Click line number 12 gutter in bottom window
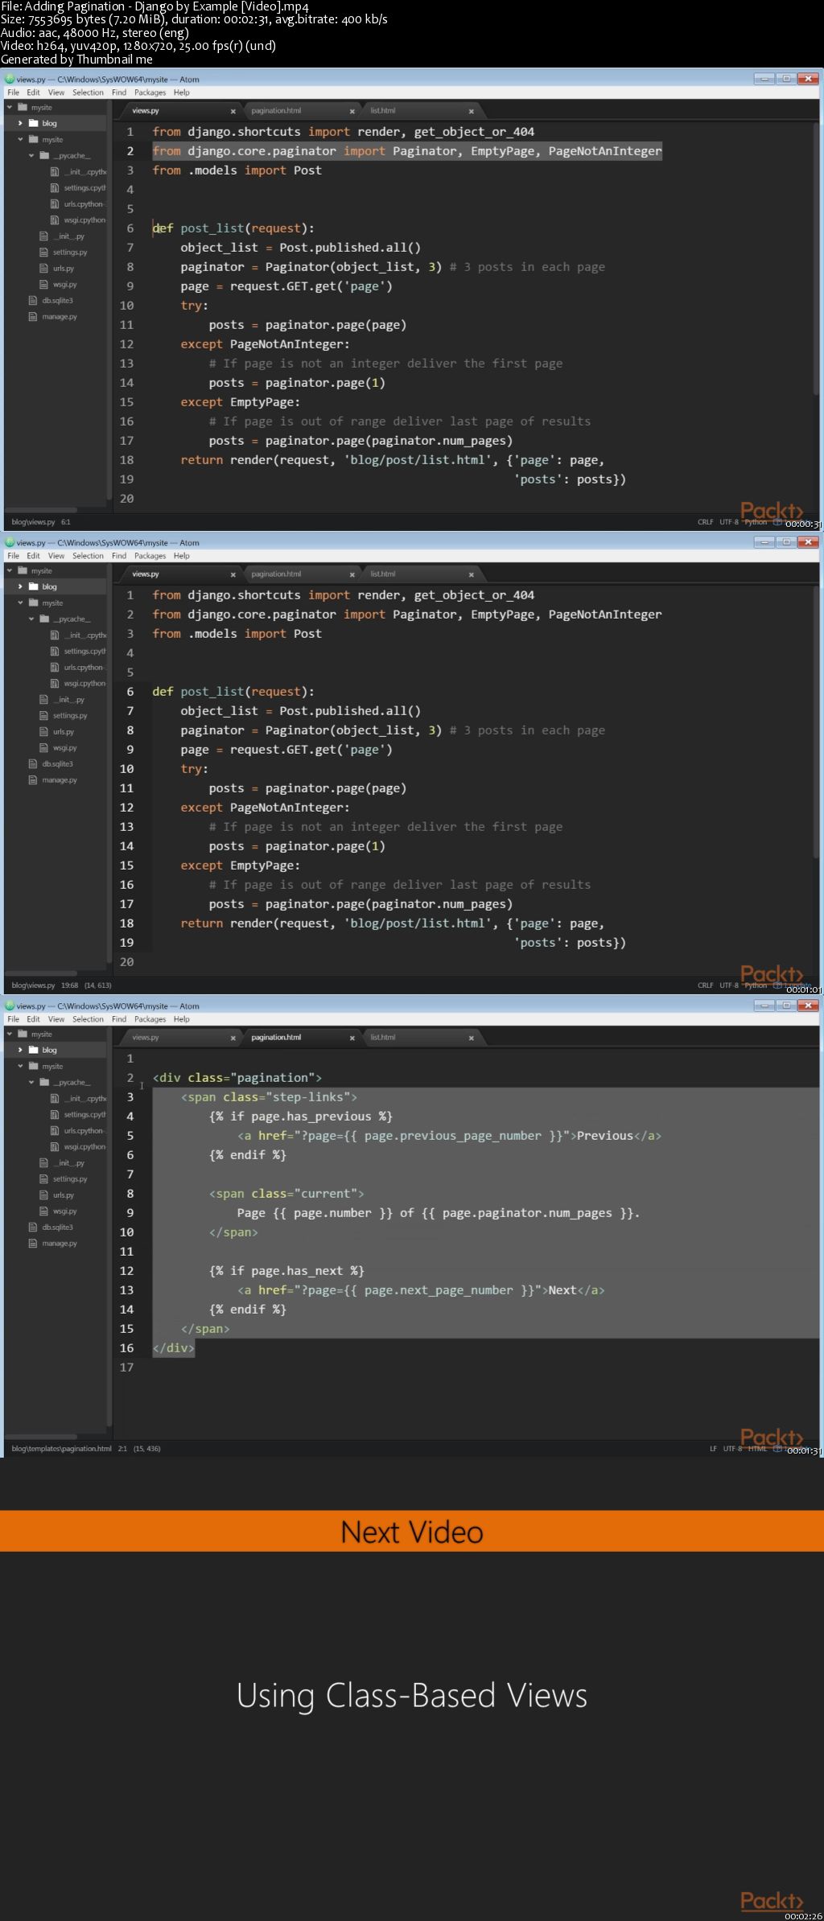 [127, 1271]
